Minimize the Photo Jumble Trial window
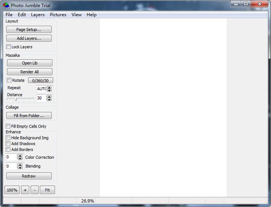Viewport: 271px width, 207px height. coord(236,4)
